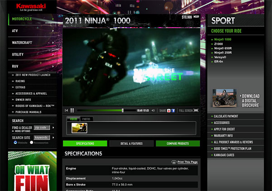Submit Find a Dealer zip code arrow
Screen dimensions: 272x191
pos(53,128)
